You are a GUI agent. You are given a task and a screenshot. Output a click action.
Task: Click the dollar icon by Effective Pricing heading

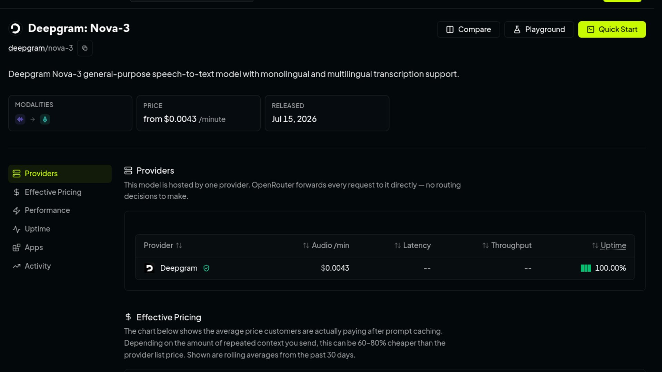128,317
